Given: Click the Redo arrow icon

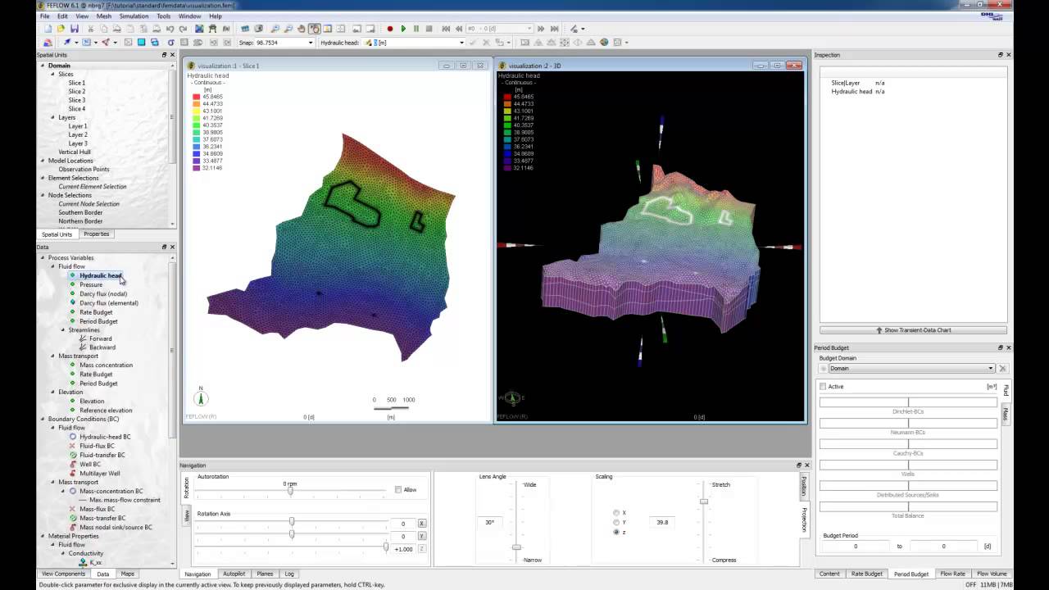Looking at the screenshot, I should click(183, 29).
